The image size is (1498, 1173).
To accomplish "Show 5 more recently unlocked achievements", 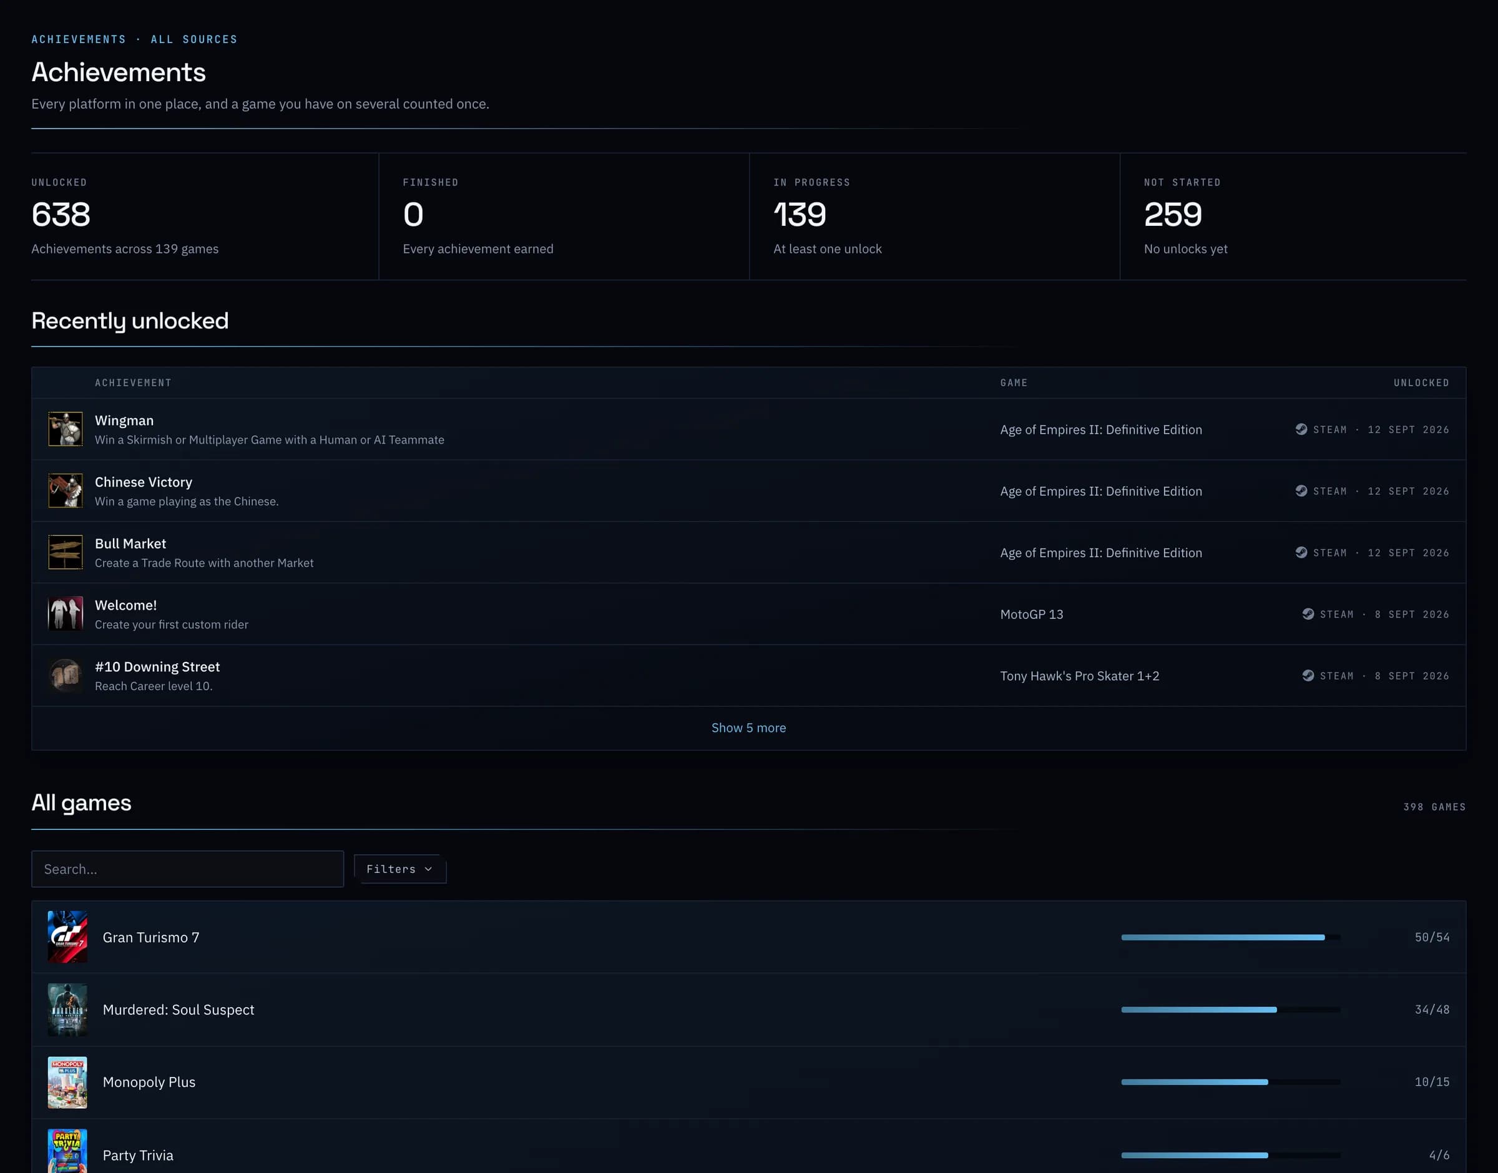I will click(748, 728).
